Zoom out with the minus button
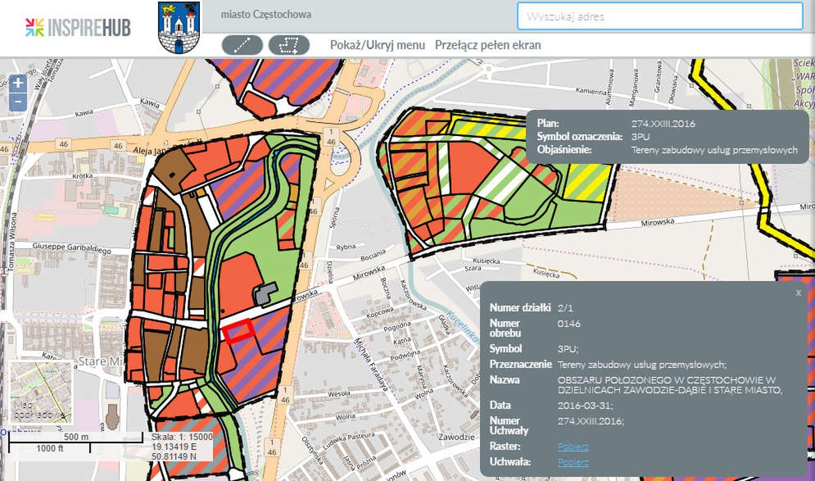815x481 pixels. pos(18,102)
